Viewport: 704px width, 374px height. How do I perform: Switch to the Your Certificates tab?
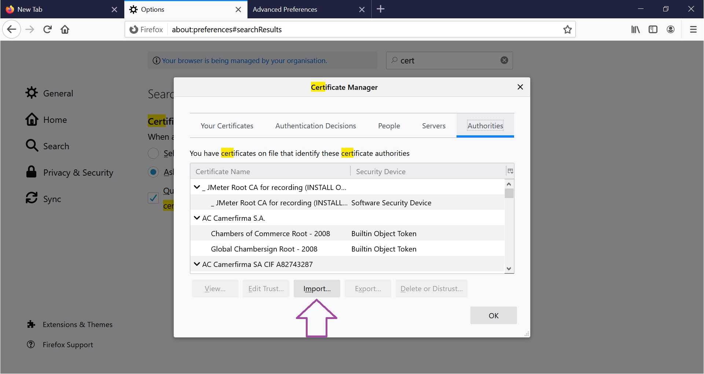point(227,126)
